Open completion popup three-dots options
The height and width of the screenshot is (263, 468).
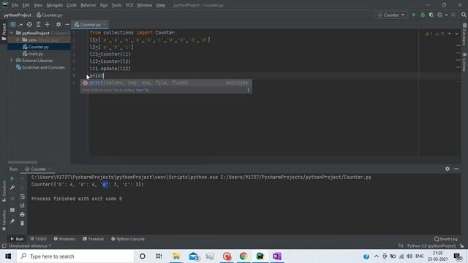tap(248, 90)
